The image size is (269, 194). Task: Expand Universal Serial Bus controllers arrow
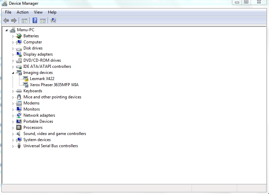click(x=13, y=146)
